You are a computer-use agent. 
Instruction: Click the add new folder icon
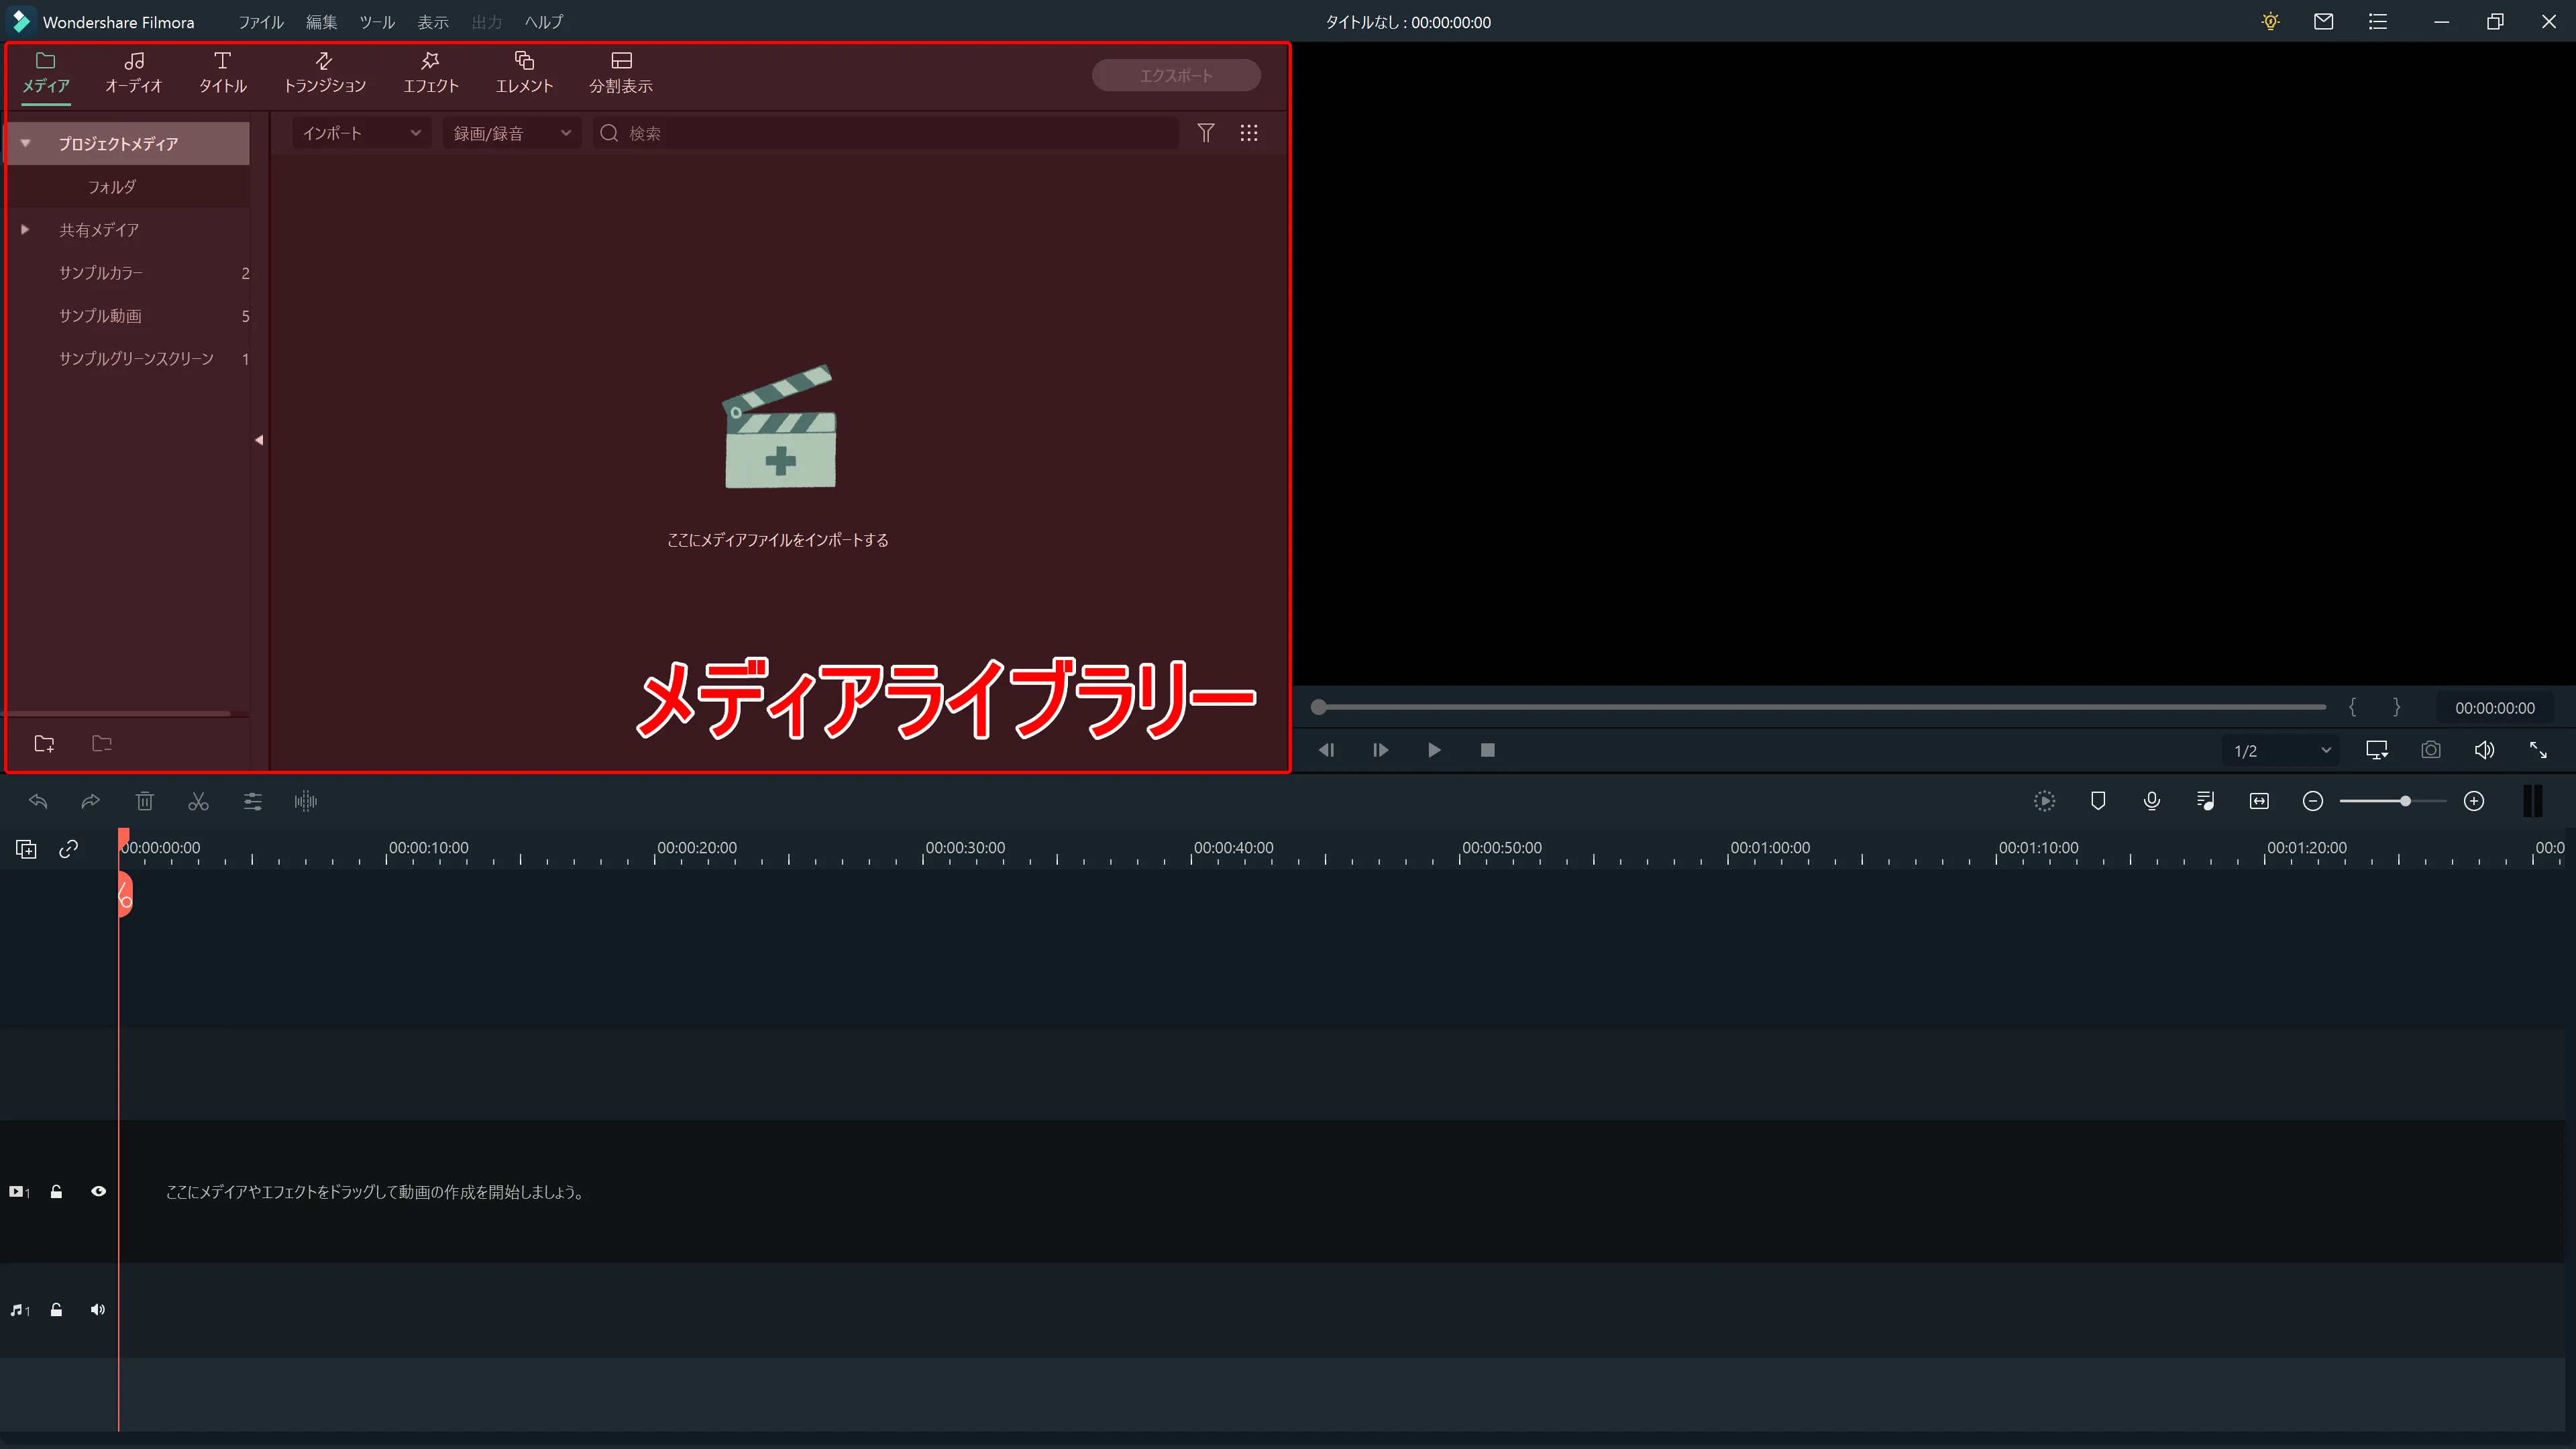[x=44, y=743]
